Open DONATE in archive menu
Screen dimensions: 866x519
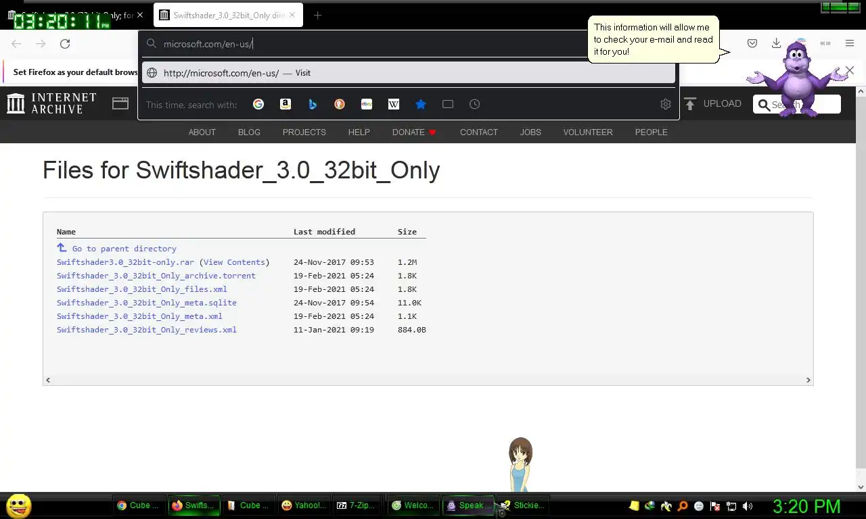pos(414,132)
